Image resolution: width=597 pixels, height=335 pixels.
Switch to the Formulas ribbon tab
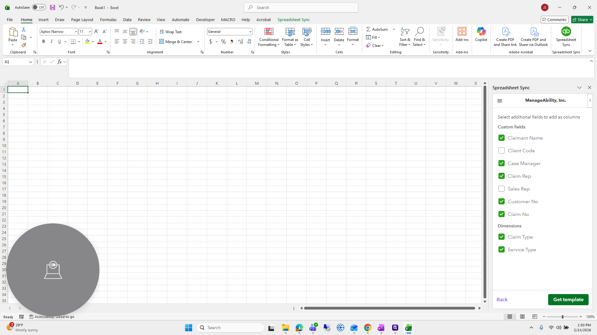coord(108,20)
